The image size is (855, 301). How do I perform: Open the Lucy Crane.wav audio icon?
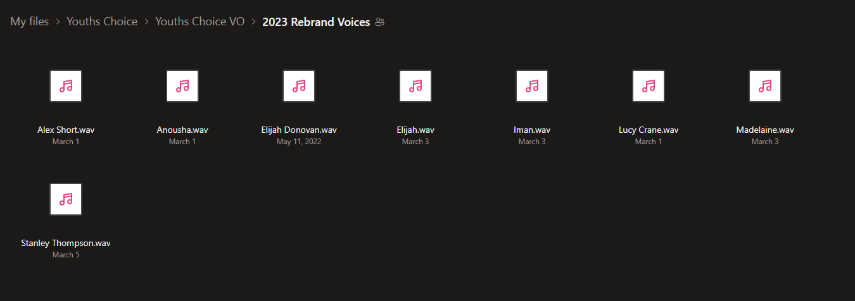(649, 86)
